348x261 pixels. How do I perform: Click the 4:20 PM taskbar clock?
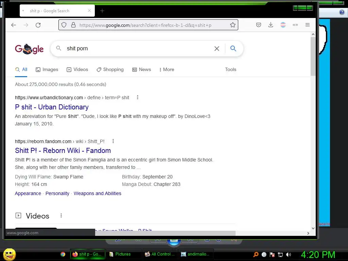[x=318, y=255]
